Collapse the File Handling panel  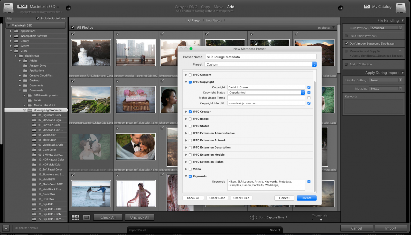(403, 20)
